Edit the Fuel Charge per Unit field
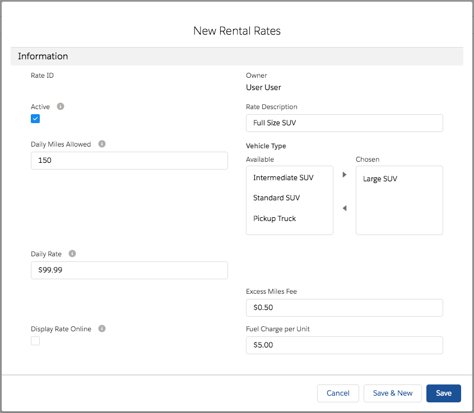The width and height of the screenshot is (474, 413). click(345, 345)
